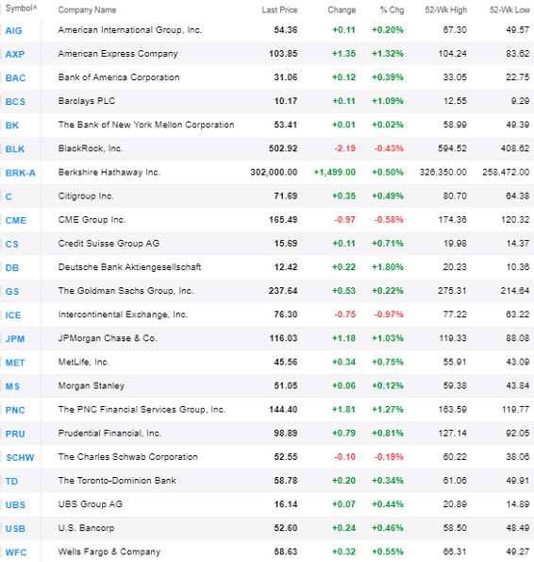This screenshot has width=534, height=562.
Task: Click the +1.80% change for Deutsche Bank
Action: (x=388, y=266)
